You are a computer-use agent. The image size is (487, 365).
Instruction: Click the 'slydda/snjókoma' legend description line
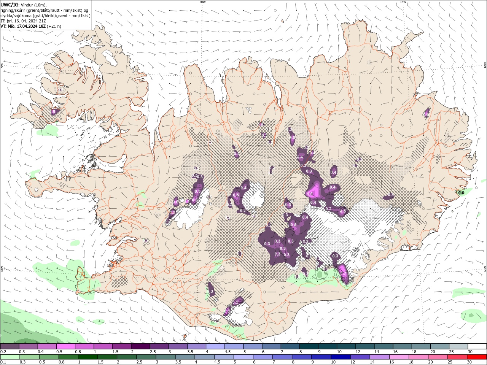point(45,16)
